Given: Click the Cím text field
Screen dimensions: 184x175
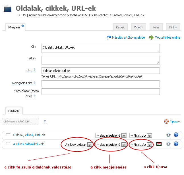Looking at the screenshot, I should point(101,48).
